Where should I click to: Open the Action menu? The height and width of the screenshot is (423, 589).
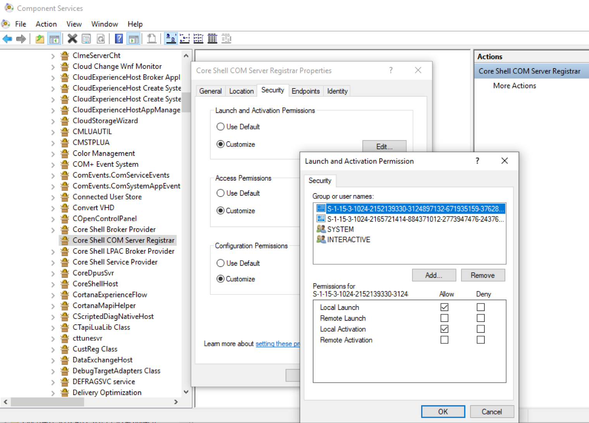[46, 24]
